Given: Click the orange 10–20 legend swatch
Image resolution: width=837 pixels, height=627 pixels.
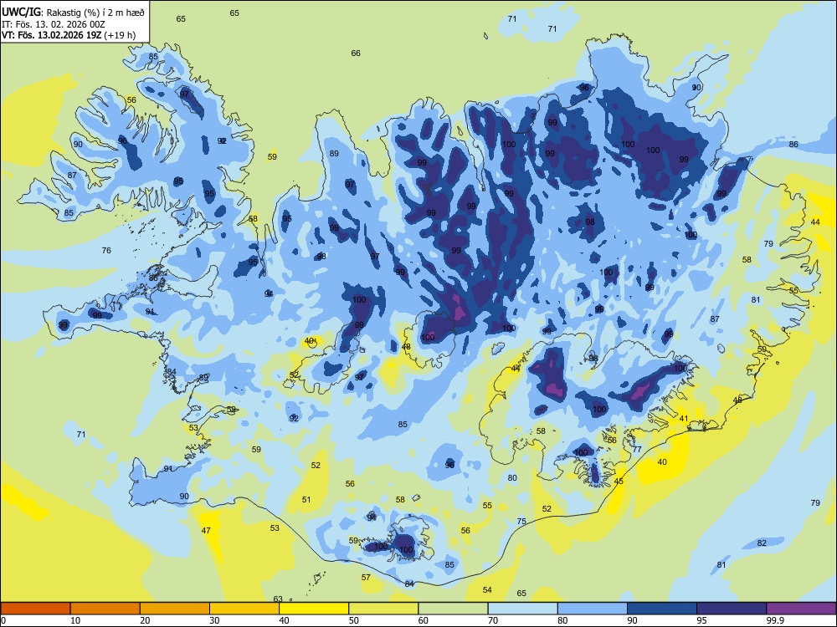Looking at the screenshot, I should pyautogui.click(x=105, y=609).
